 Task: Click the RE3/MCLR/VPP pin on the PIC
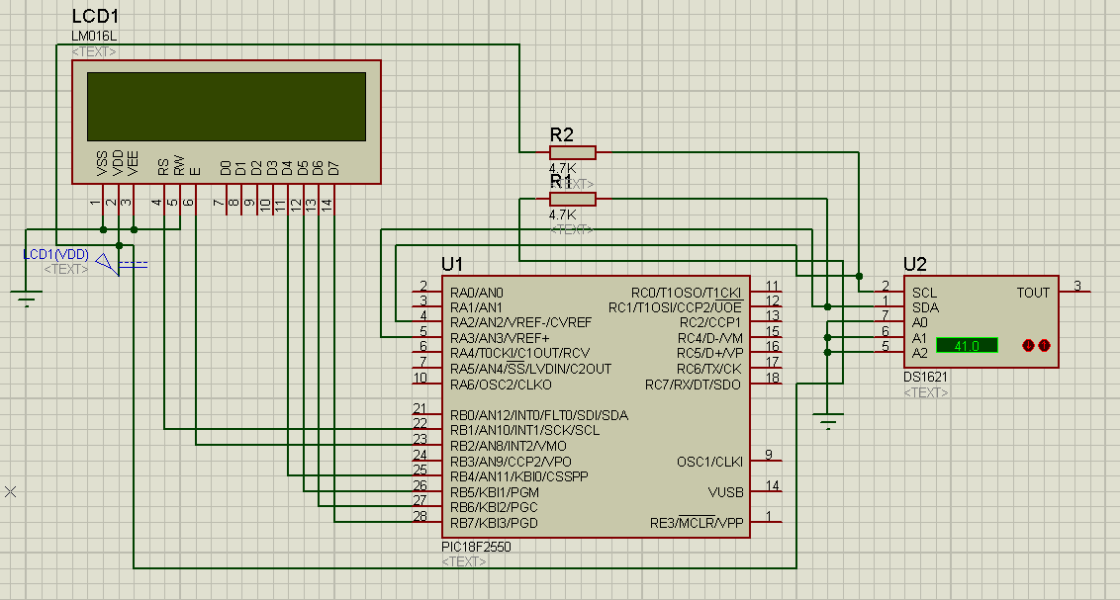(696, 523)
